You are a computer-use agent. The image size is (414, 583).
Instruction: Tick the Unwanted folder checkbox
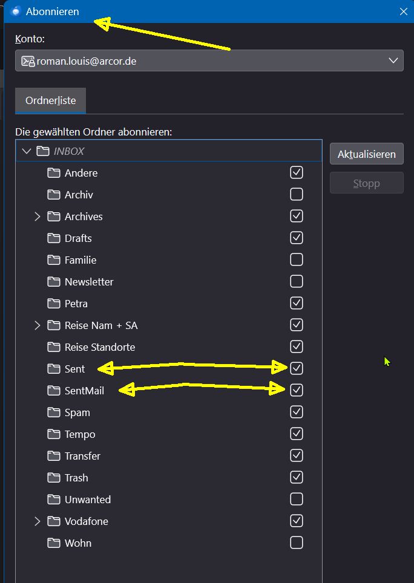(x=297, y=499)
